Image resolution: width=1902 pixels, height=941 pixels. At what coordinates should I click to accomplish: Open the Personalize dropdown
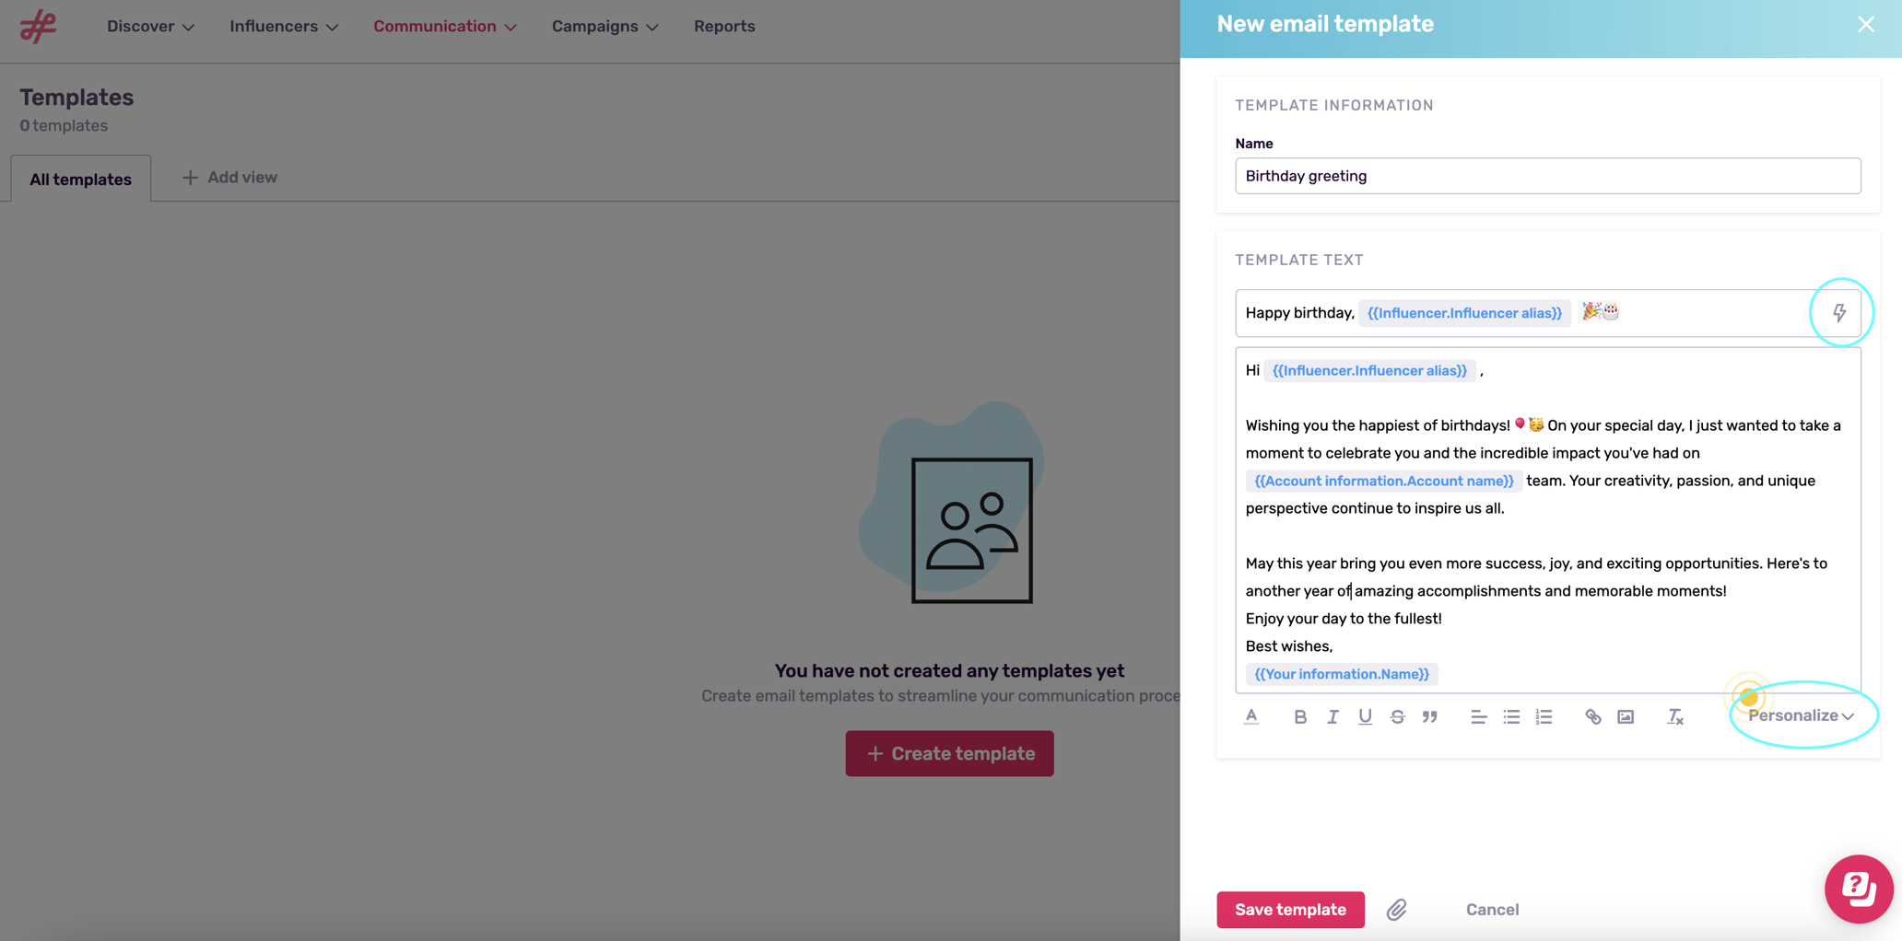pyautogui.click(x=1800, y=715)
